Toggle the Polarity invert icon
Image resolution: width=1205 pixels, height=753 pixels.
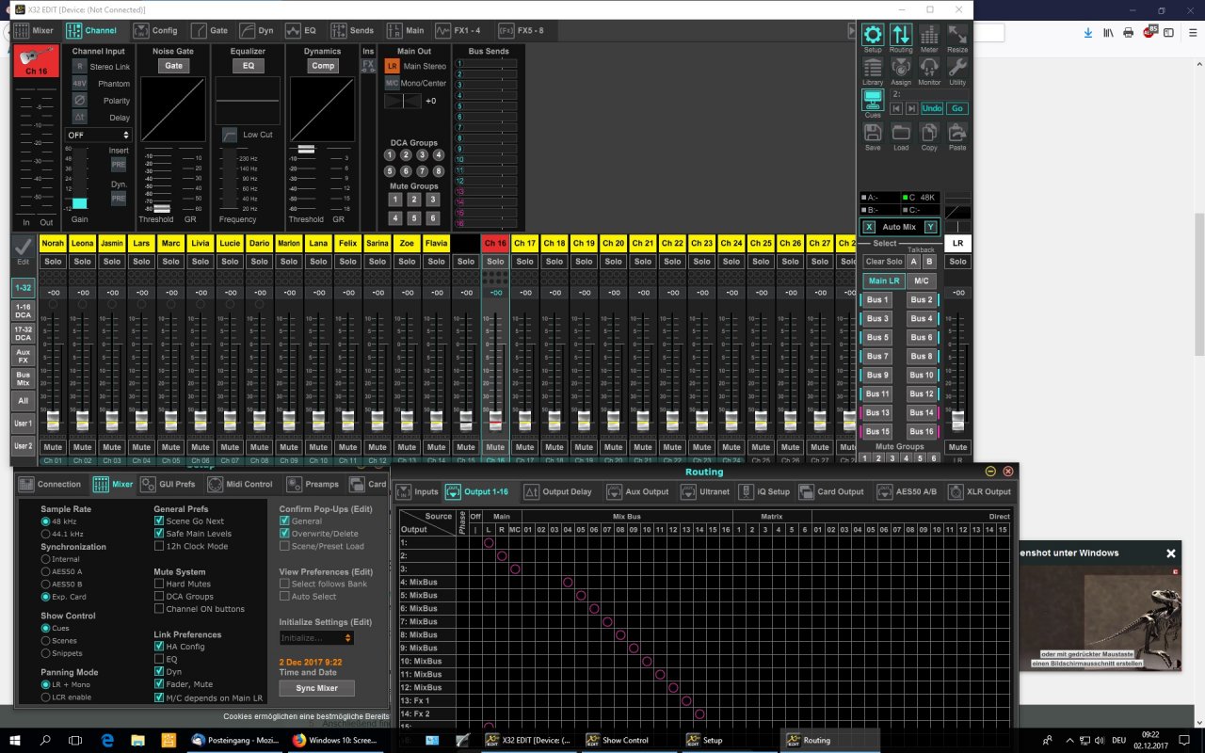pyautogui.click(x=80, y=101)
